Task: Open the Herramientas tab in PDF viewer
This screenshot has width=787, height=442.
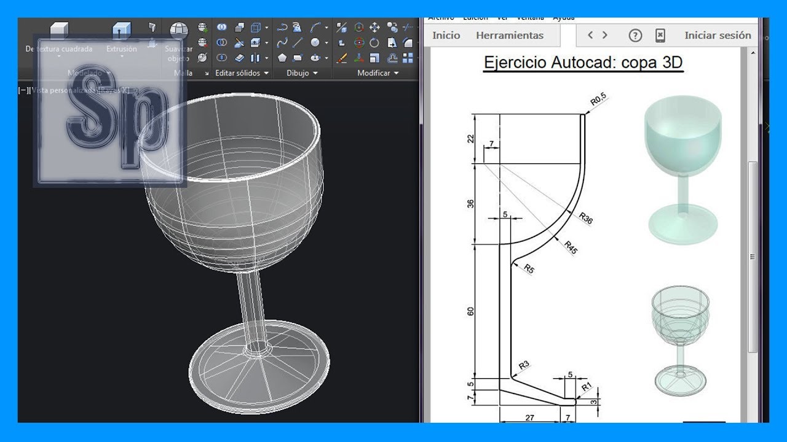Action: click(510, 35)
